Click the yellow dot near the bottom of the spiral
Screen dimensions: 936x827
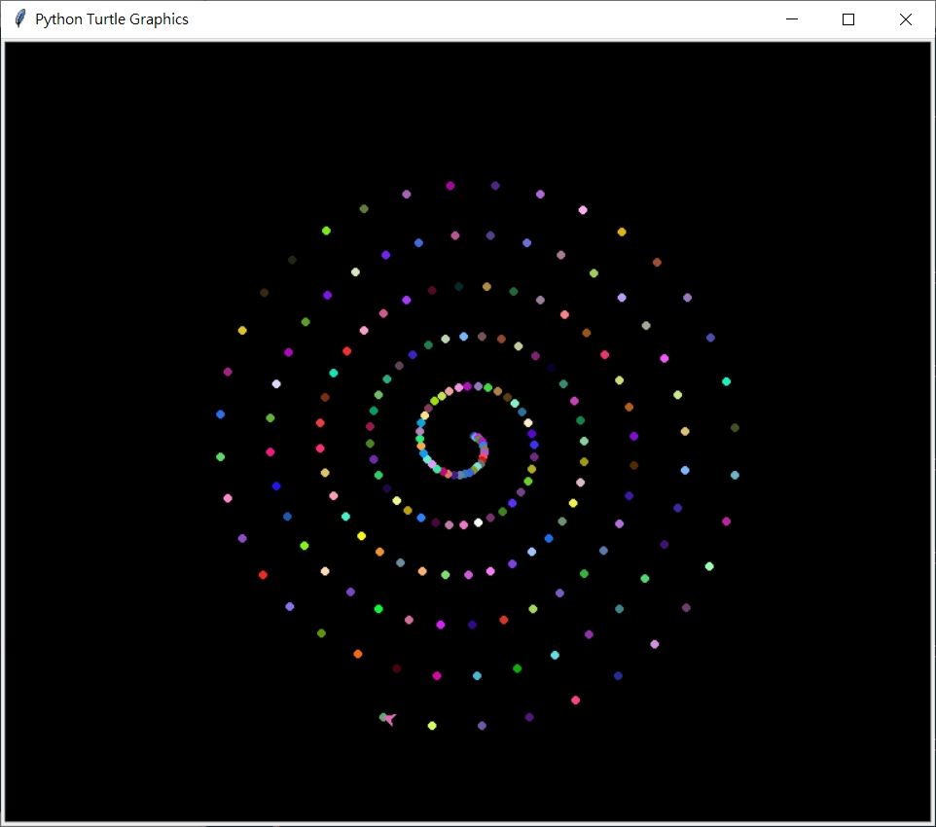(x=432, y=724)
